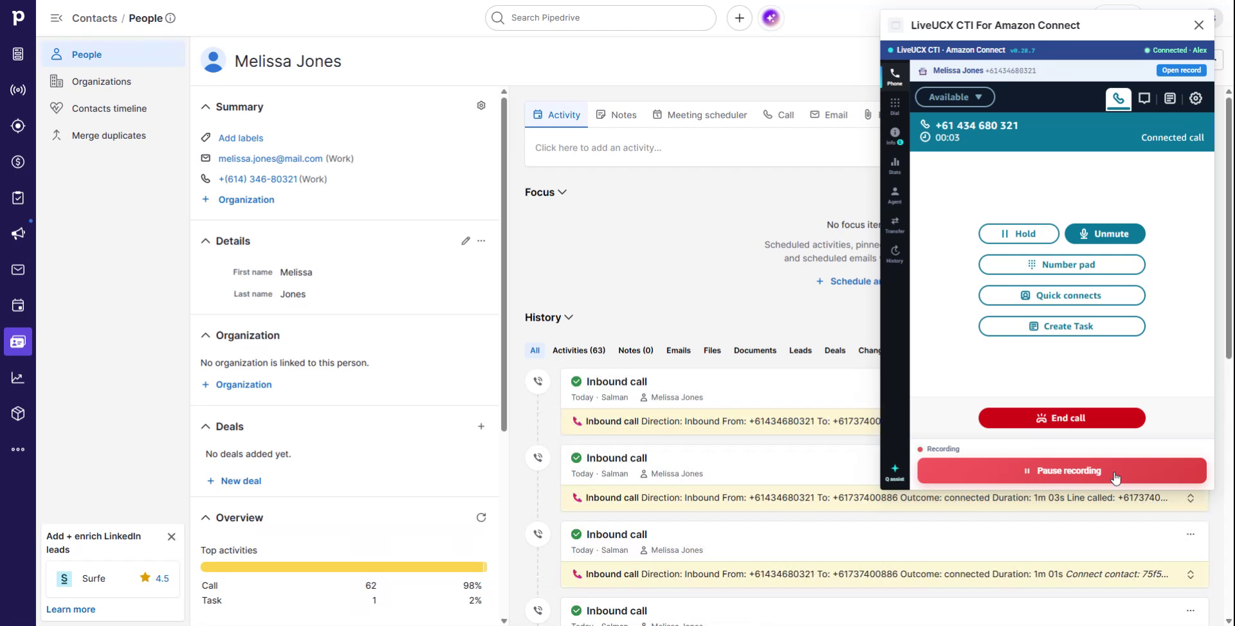The image size is (1235, 626).
Task: Expand inbound call note with 1m 03s duration
Action: [1191, 498]
